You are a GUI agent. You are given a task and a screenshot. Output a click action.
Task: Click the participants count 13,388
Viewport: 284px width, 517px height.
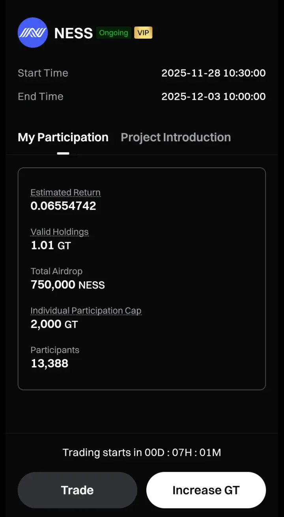click(x=50, y=363)
